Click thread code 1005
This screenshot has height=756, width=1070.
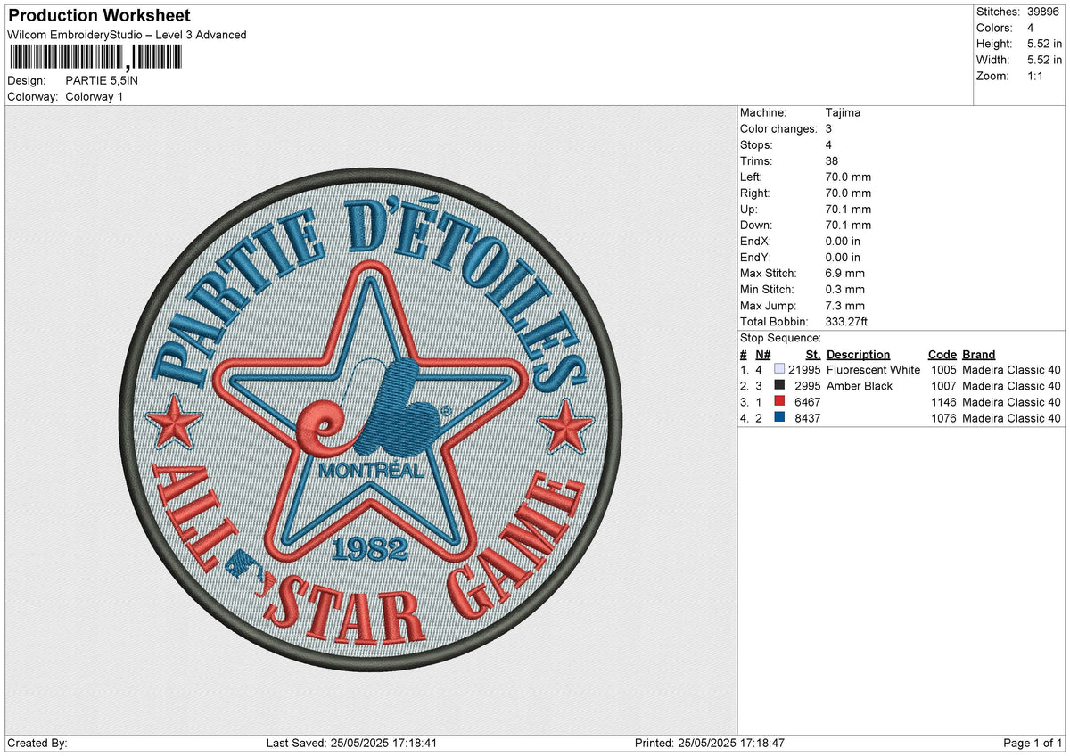[x=943, y=370]
